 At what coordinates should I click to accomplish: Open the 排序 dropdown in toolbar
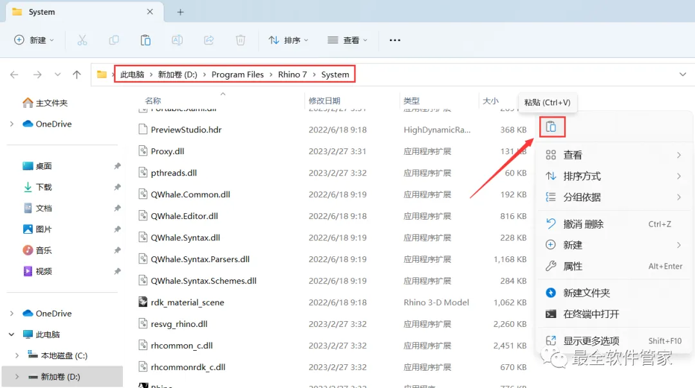coord(288,40)
